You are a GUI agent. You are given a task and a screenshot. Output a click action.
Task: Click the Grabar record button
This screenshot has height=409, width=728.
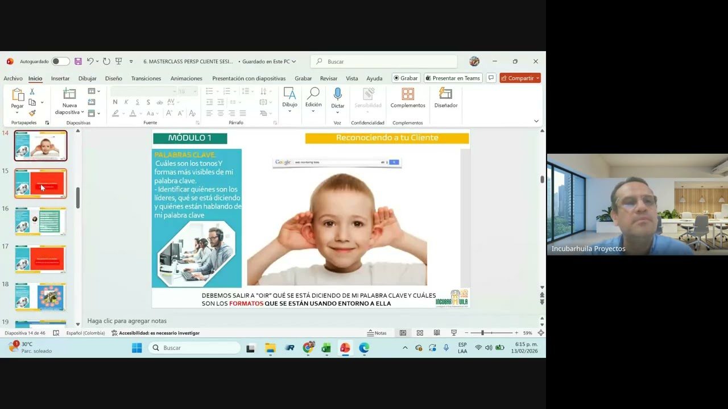(x=406, y=78)
